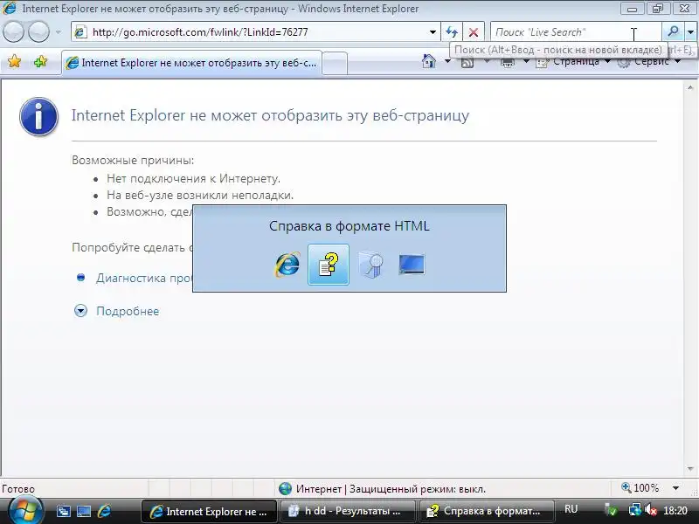Screen dimensions: 699x524
Task: Open the Сервис tools menu
Action: tap(648, 61)
